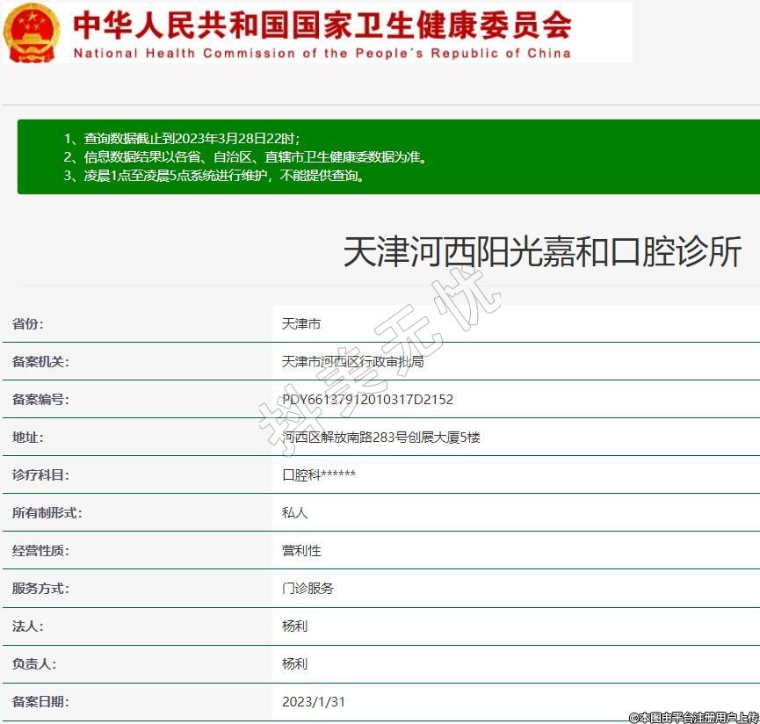Image resolution: width=760 pixels, height=724 pixels.
Task: Select the clinic name heading 天津河西阳光嘉和口腔诊所
Action: coord(542,252)
